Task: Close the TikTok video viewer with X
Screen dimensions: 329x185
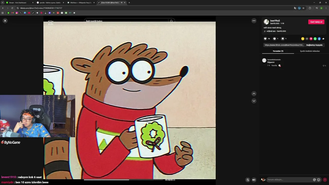Action: pos(5,21)
